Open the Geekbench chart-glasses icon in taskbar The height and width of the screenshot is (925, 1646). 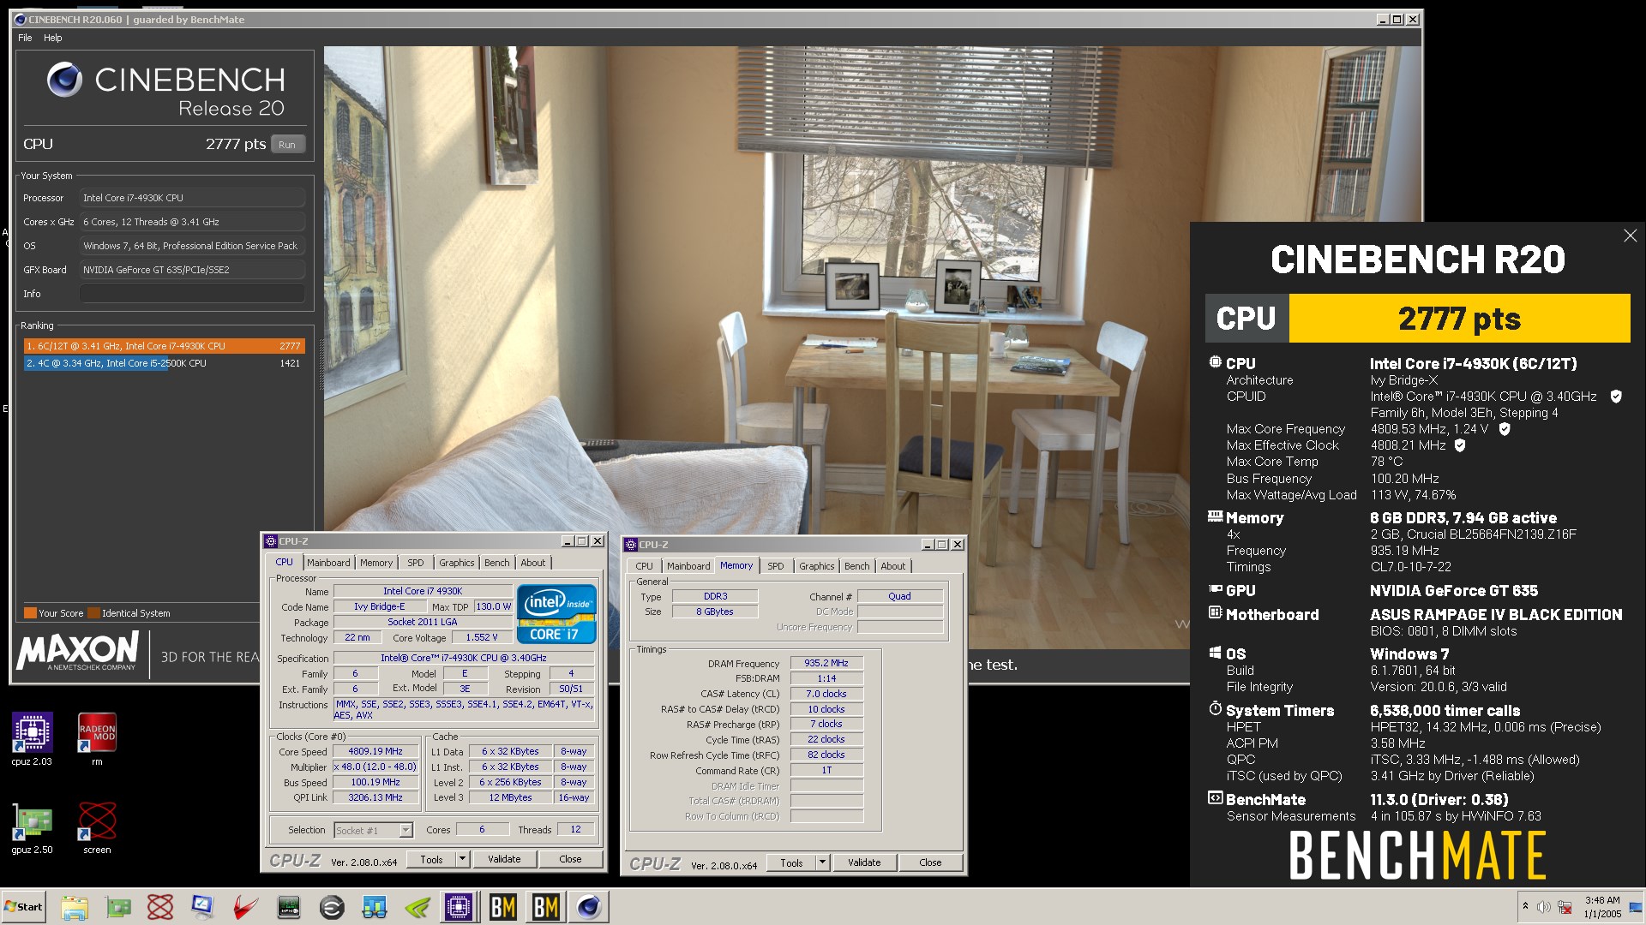click(x=375, y=907)
